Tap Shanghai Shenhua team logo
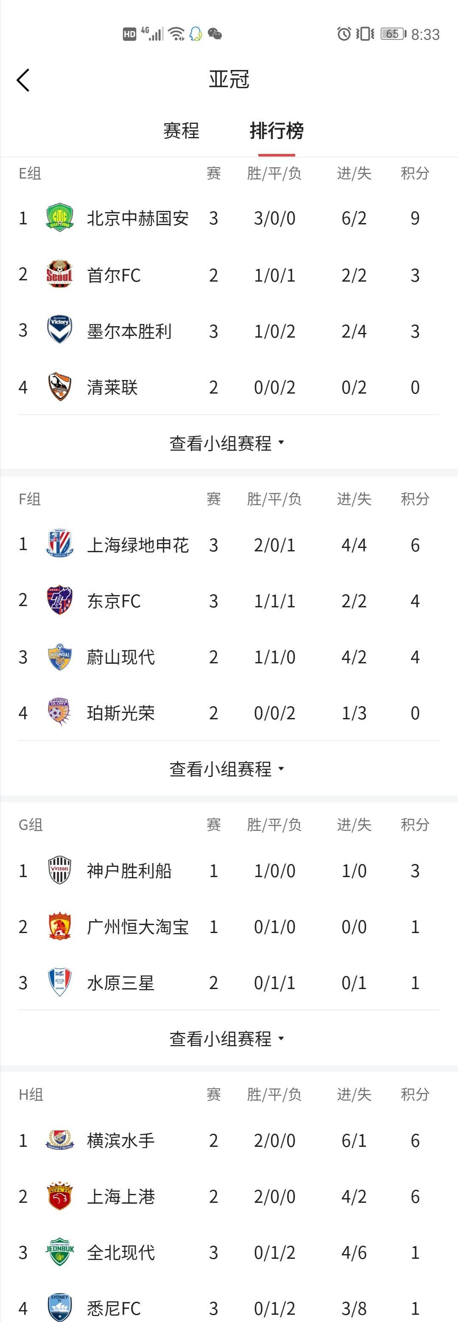This screenshot has height=1322, width=458. [x=59, y=544]
